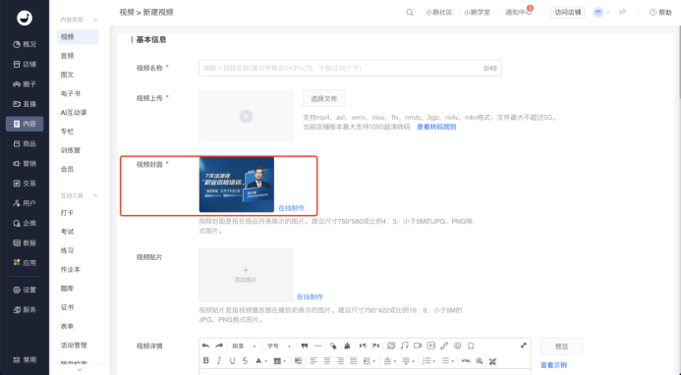The height and width of the screenshot is (375, 681).
Task: Insert audio with the music note icon
Action: (x=404, y=346)
